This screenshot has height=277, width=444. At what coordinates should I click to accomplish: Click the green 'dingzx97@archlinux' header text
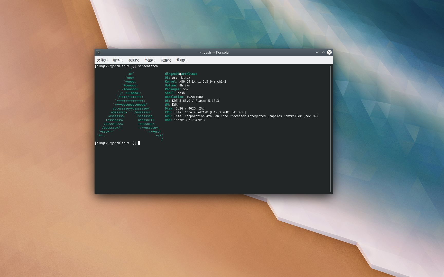tap(181, 74)
